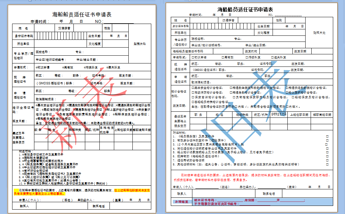The image size is (345, 214).
Task: Check 精通急救培训合格证 box on the right page
Action: click(x=231, y=92)
